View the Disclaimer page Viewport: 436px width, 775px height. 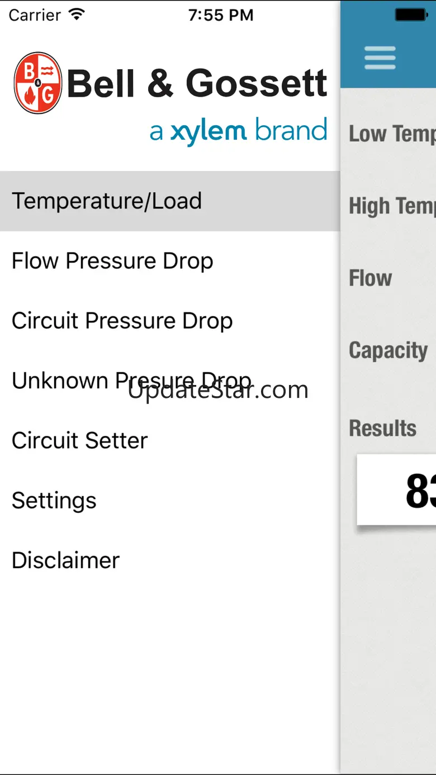point(66,560)
